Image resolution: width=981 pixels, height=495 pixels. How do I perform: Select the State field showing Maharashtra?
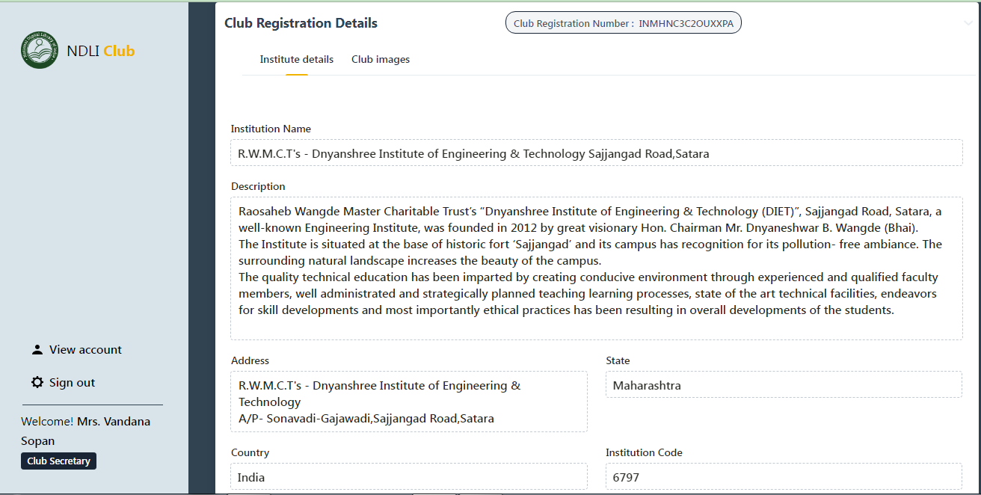783,386
